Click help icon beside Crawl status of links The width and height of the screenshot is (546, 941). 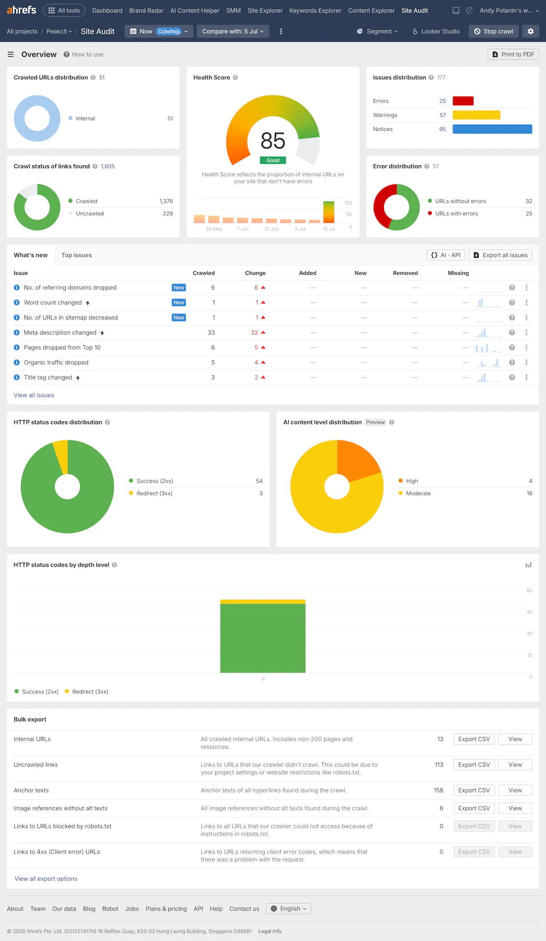[95, 166]
